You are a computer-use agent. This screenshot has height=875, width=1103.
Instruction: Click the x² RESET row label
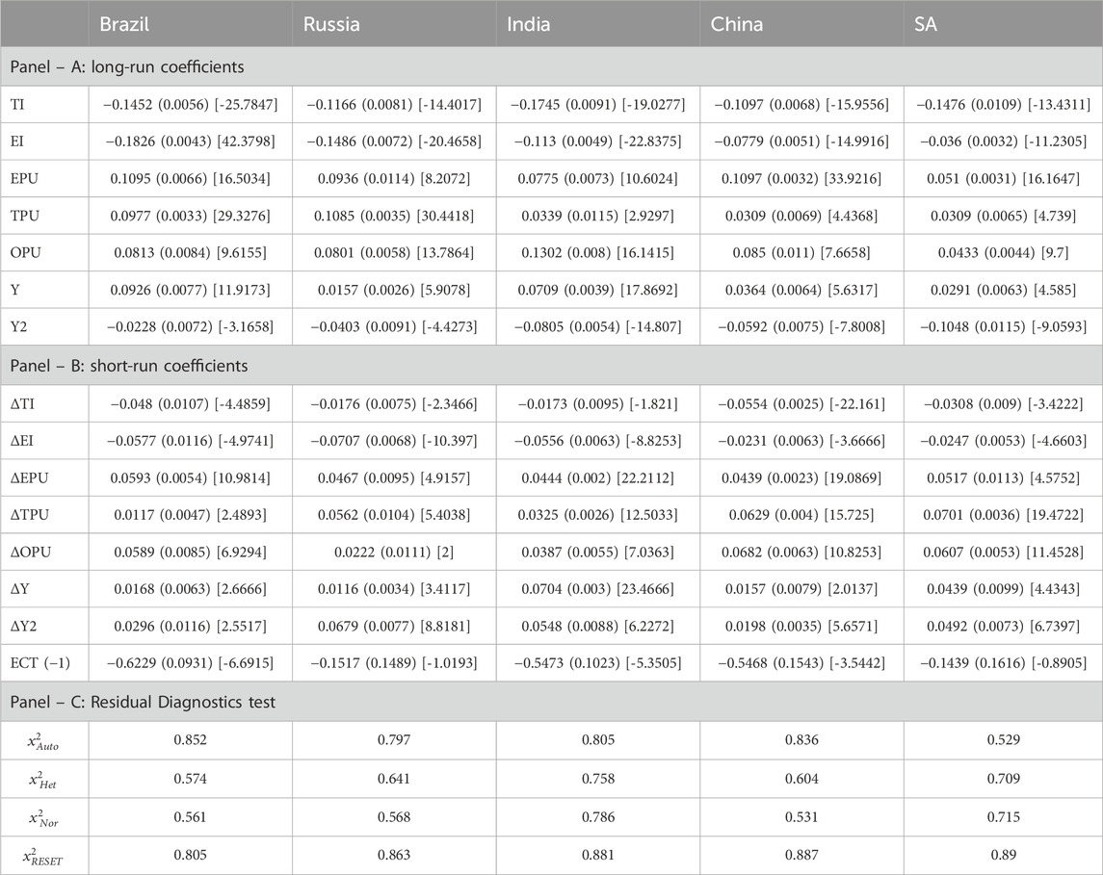(x=43, y=856)
